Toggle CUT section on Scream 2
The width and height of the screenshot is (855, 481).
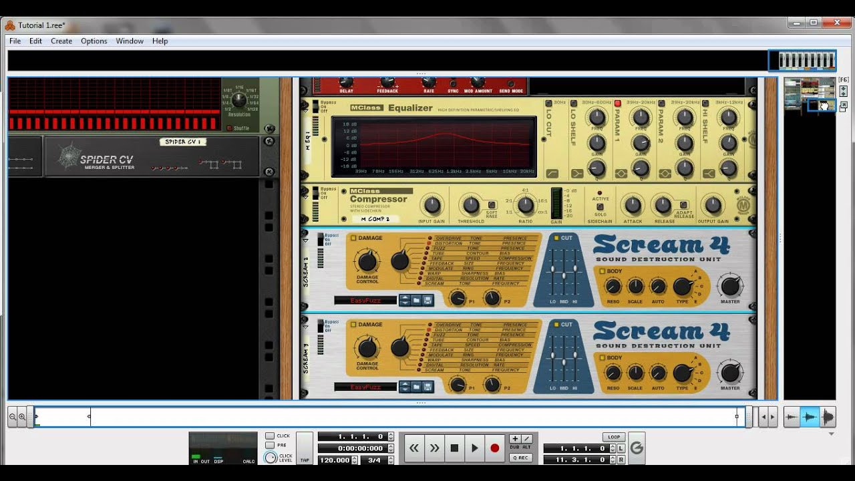point(556,238)
